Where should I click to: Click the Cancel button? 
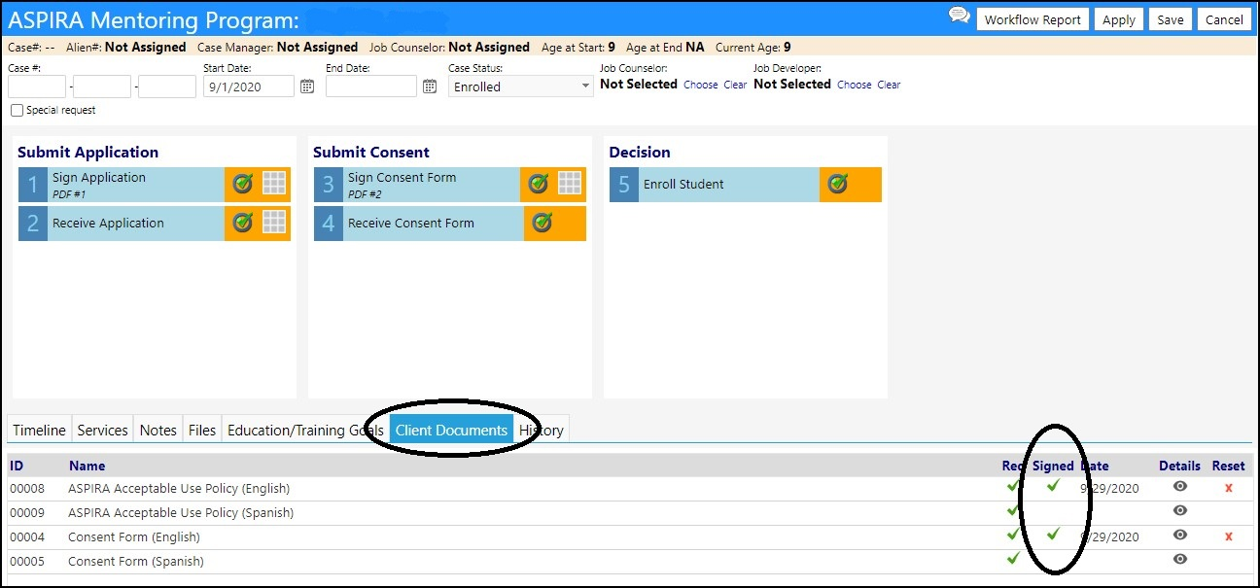click(x=1224, y=19)
